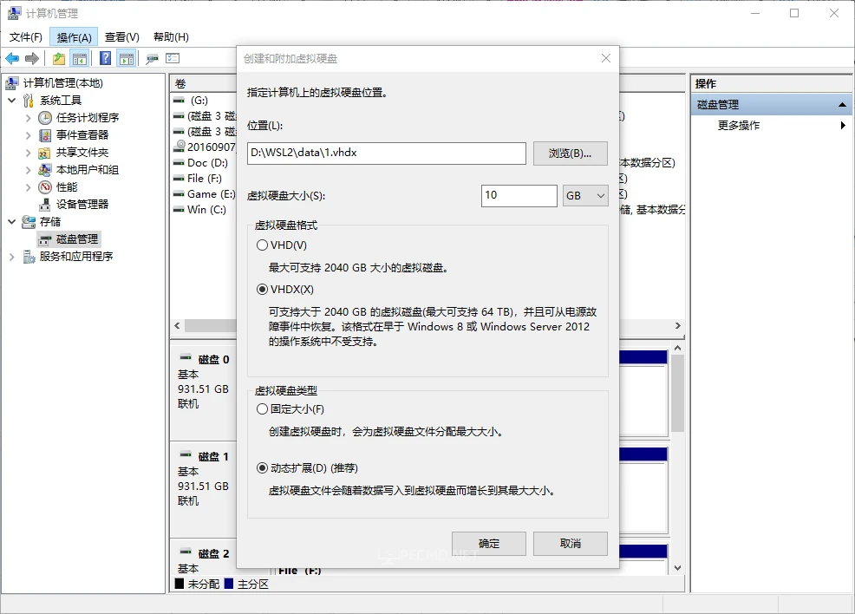Screen dimensions: 855x614
Task: Click the drive icon next to Win (C:)
Action: tap(179, 209)
